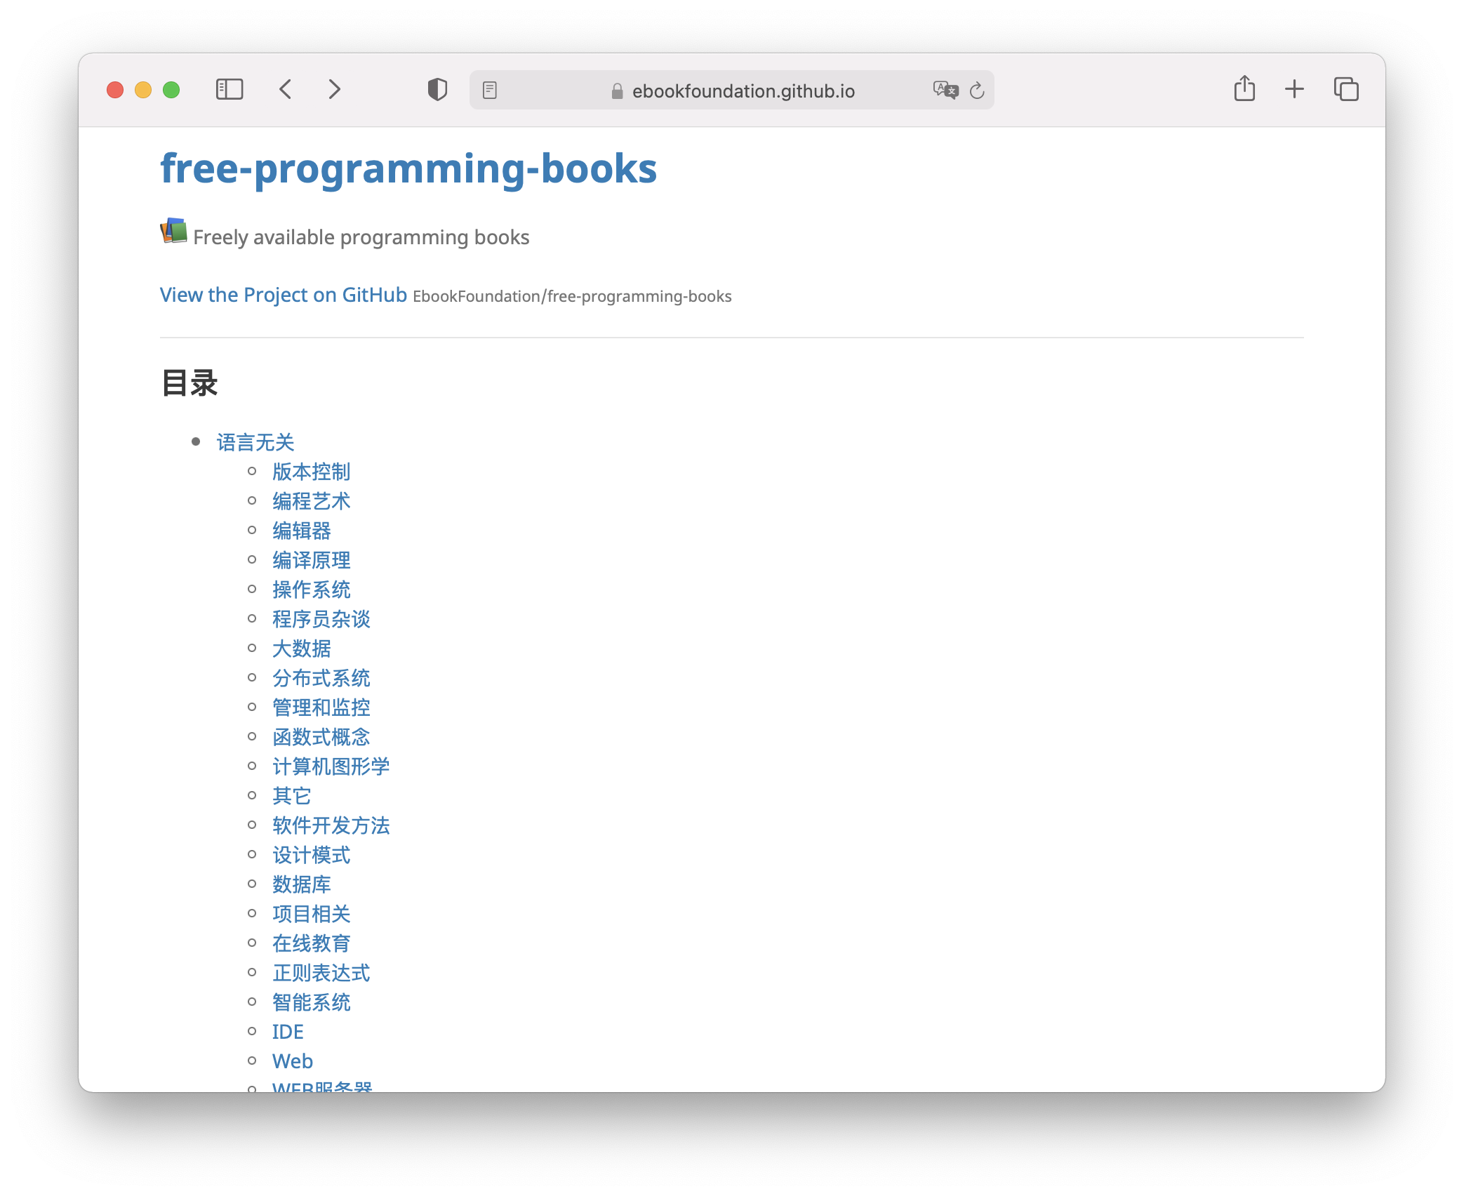
Task: Click the books emoji image
Action: (173, 231)
